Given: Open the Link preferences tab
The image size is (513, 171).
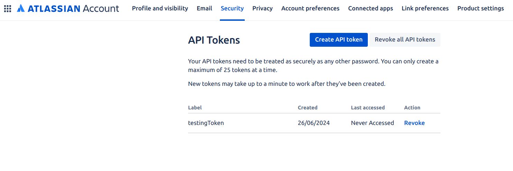Looking at the screenshot, I should pos(425,8).
